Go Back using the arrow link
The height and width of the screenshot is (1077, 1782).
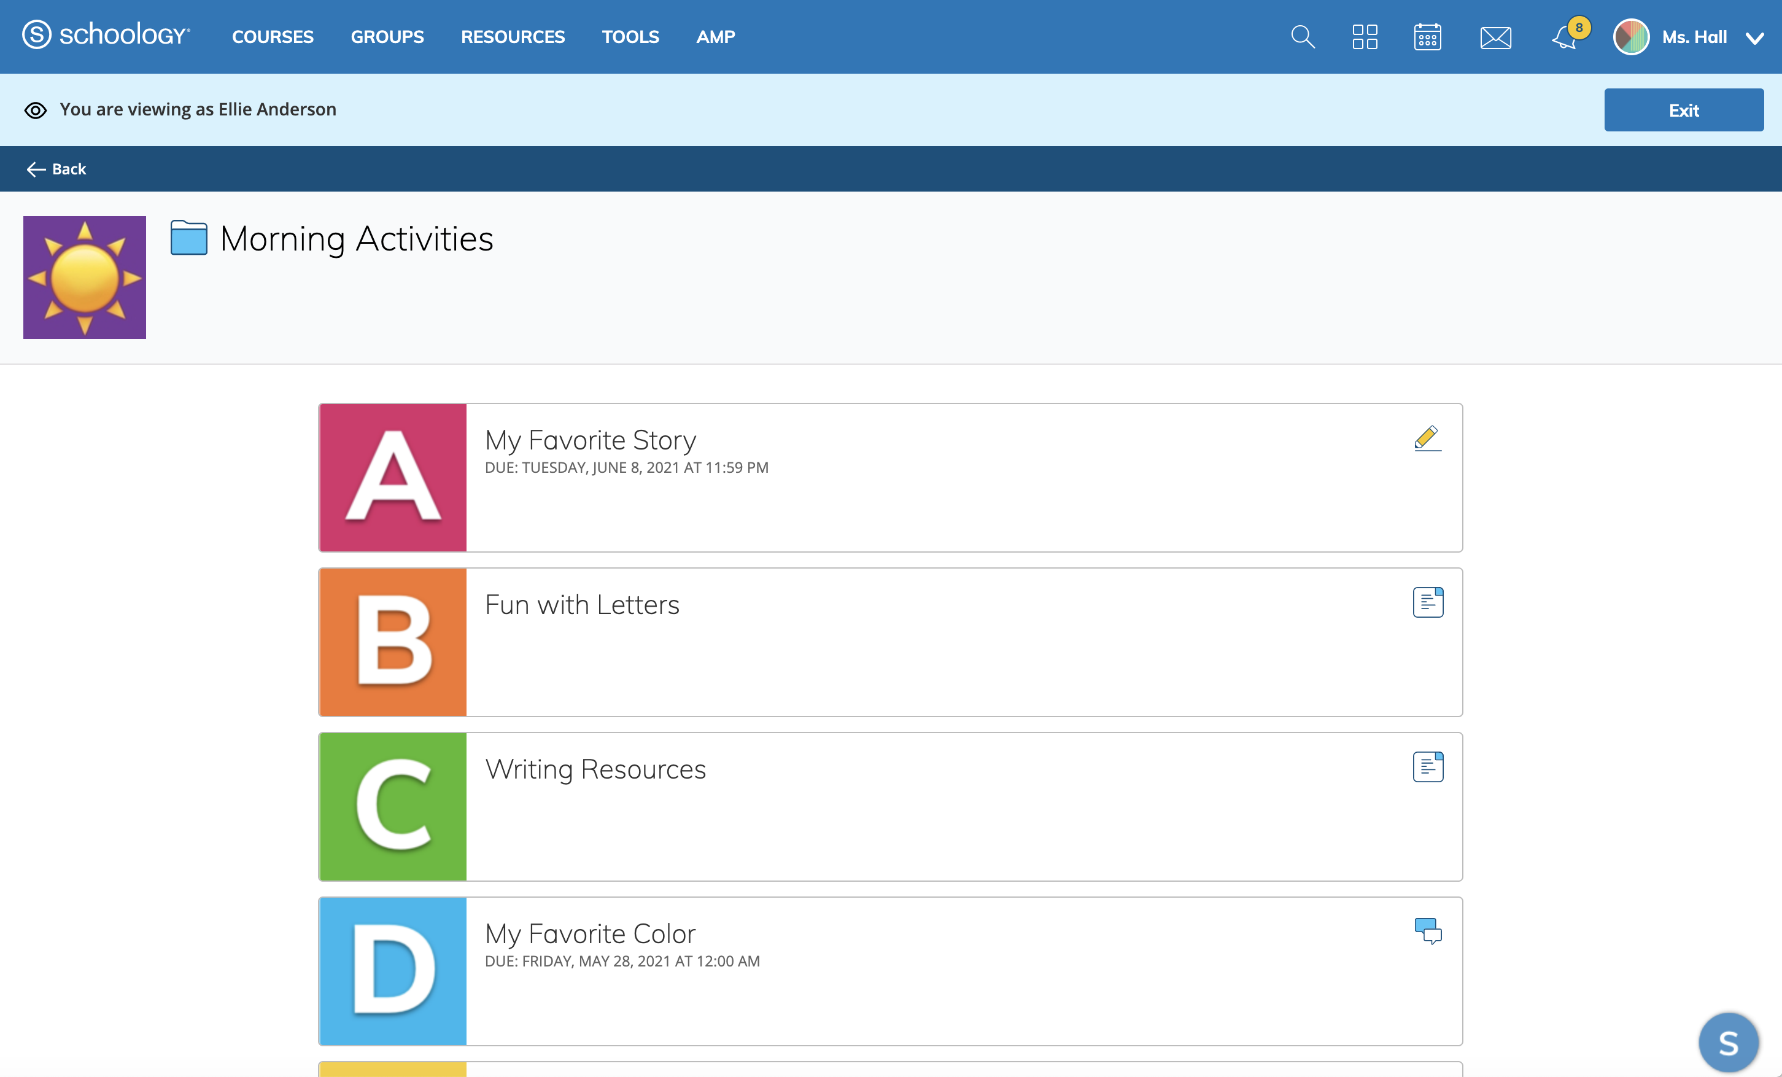pos(56,169)
